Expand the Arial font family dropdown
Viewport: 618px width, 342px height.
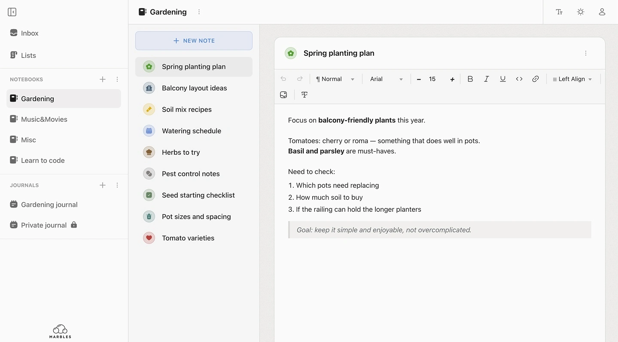386,79
